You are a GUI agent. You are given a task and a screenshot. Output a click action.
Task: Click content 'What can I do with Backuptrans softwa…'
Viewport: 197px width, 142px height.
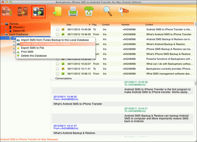pyautogui.click(x=169, y=64)
